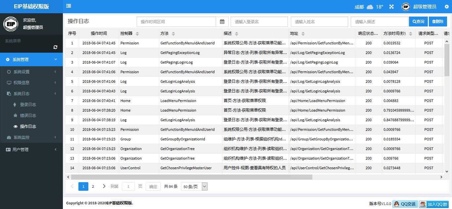Image resolution: width=452 pixels, height=209 pixels.
Task: Click the 系统监控 icon
Action: tap(9, 137)
